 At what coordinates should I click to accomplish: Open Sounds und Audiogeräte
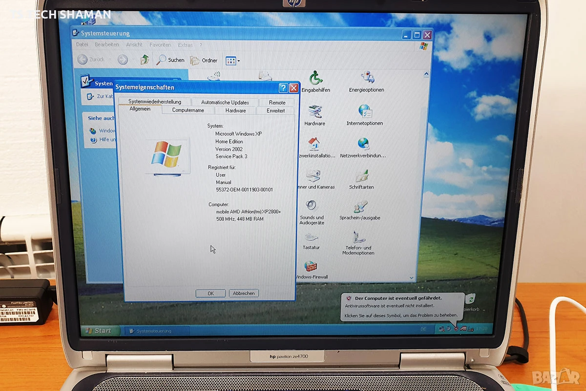[312, 213]
